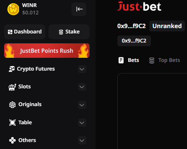The width and height of the screenshot is (187, 149).
Task: Open the Stake button
Action: tap(69, 32)
